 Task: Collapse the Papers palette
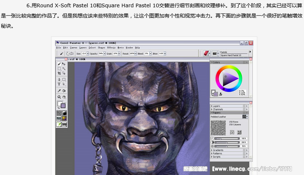(212, 113)
